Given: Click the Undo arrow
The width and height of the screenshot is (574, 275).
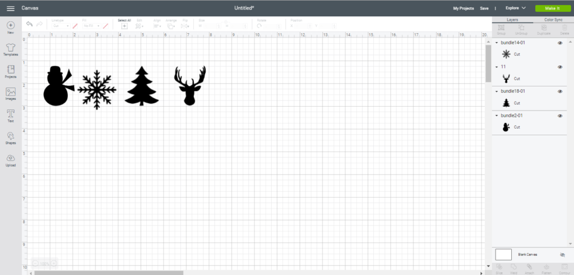Looking at the screenshot, I should 29,24.
